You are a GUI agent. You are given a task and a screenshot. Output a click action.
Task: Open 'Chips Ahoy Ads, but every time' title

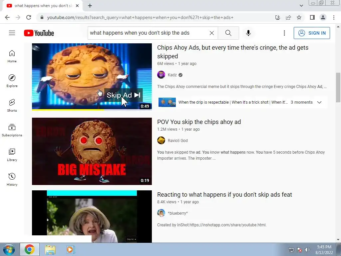(x=233, y=52)
